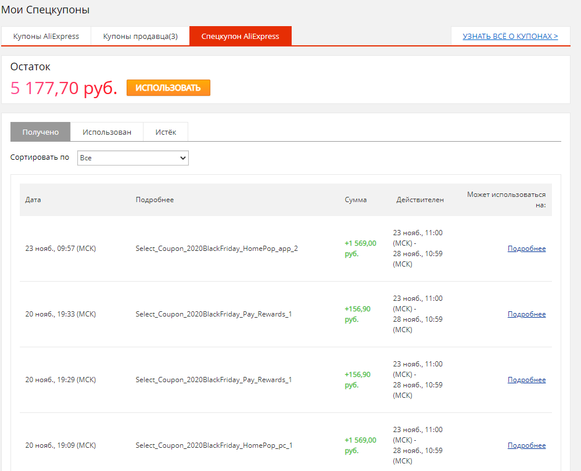This screenshot has width=581, height=471.
Task: Click +1 569,00 руб. amount for HomePop_pc_1
Action: pyautogui.click(x=360, y=445)
